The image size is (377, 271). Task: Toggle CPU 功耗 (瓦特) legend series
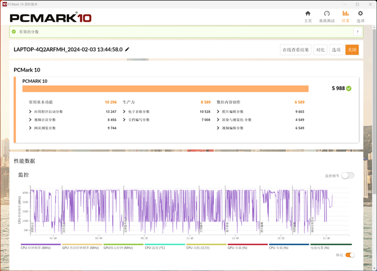pyautogui.click(x=206, y=246)
